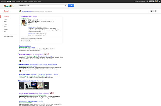Screen dimensions: 161x106
Task: Click the Share box in top bar
Action: click(x=152, y=1)
